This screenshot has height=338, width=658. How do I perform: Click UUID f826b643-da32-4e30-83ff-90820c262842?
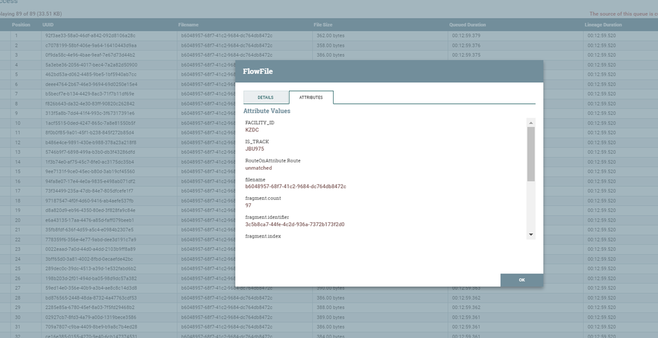[90, 104]
